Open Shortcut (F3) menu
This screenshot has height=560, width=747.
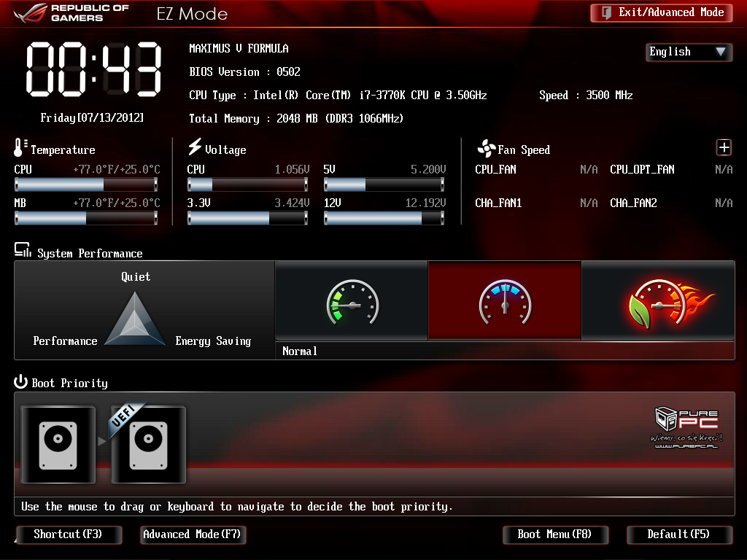tap(69, 534)
